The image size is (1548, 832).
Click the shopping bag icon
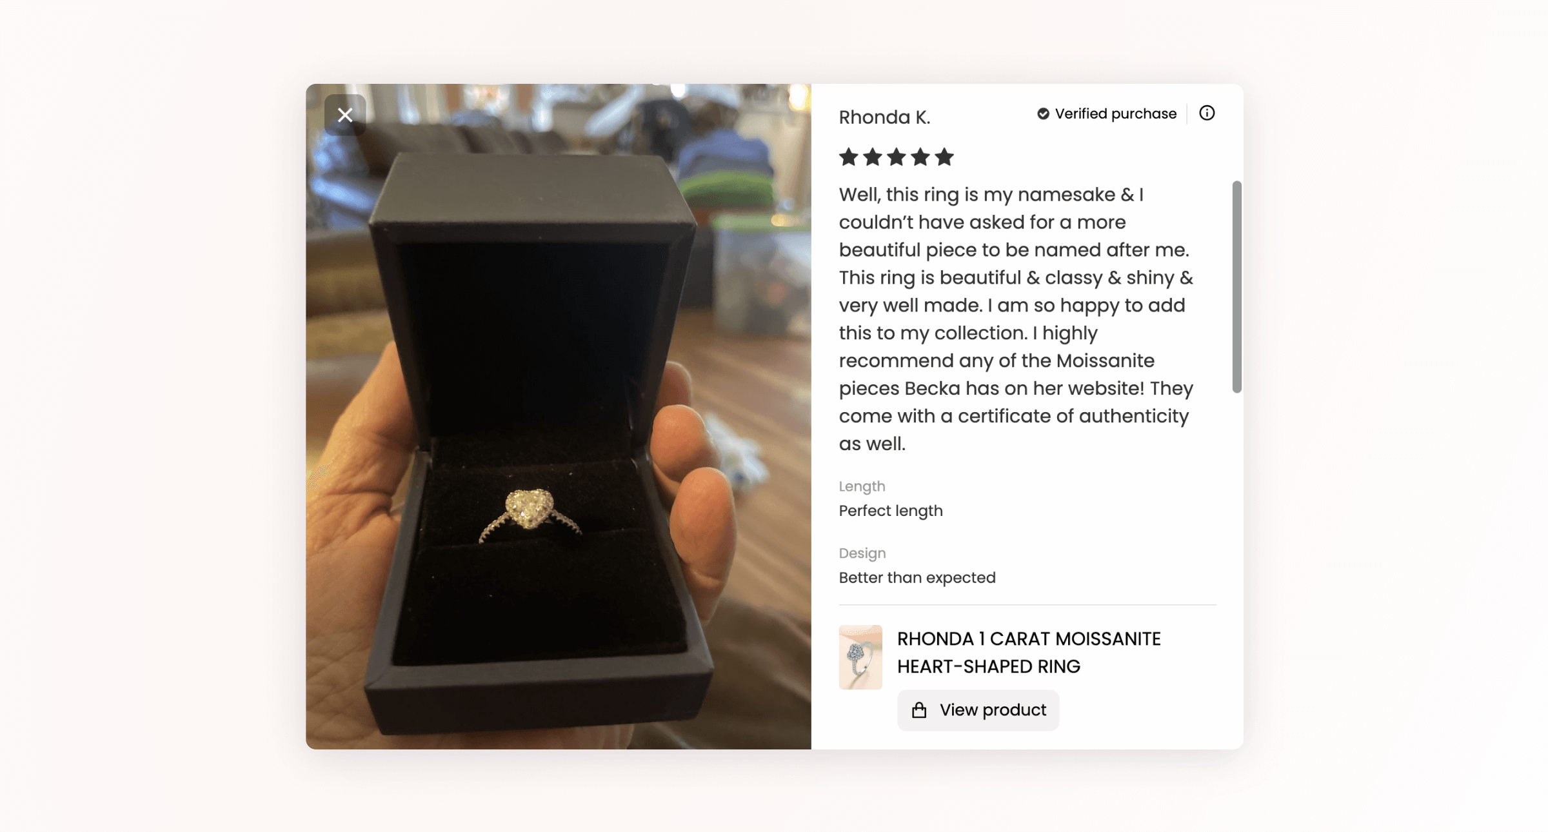point(919,710)
